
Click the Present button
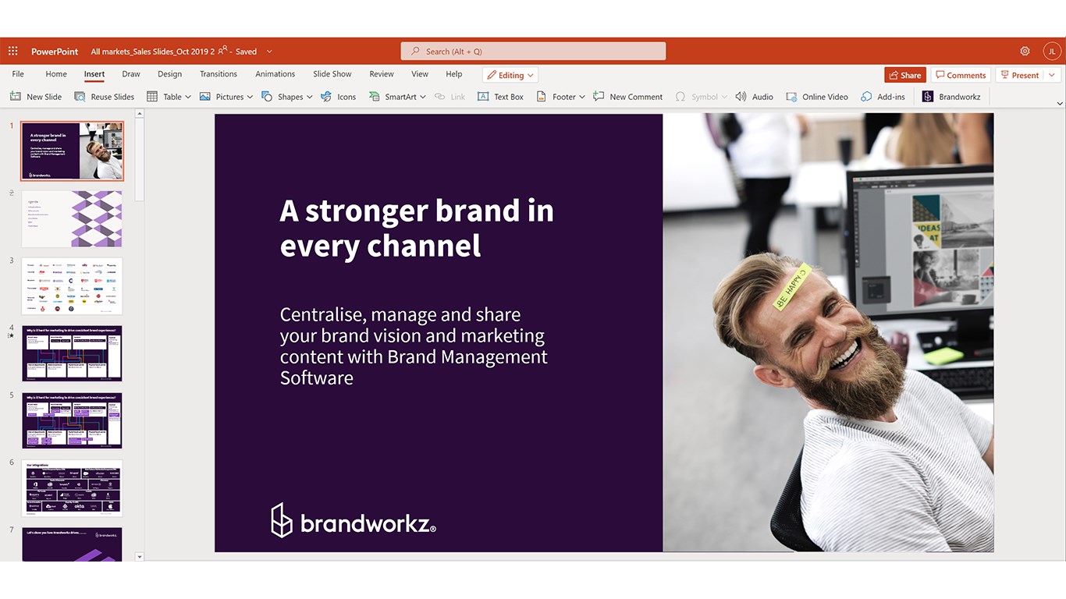1019,75
